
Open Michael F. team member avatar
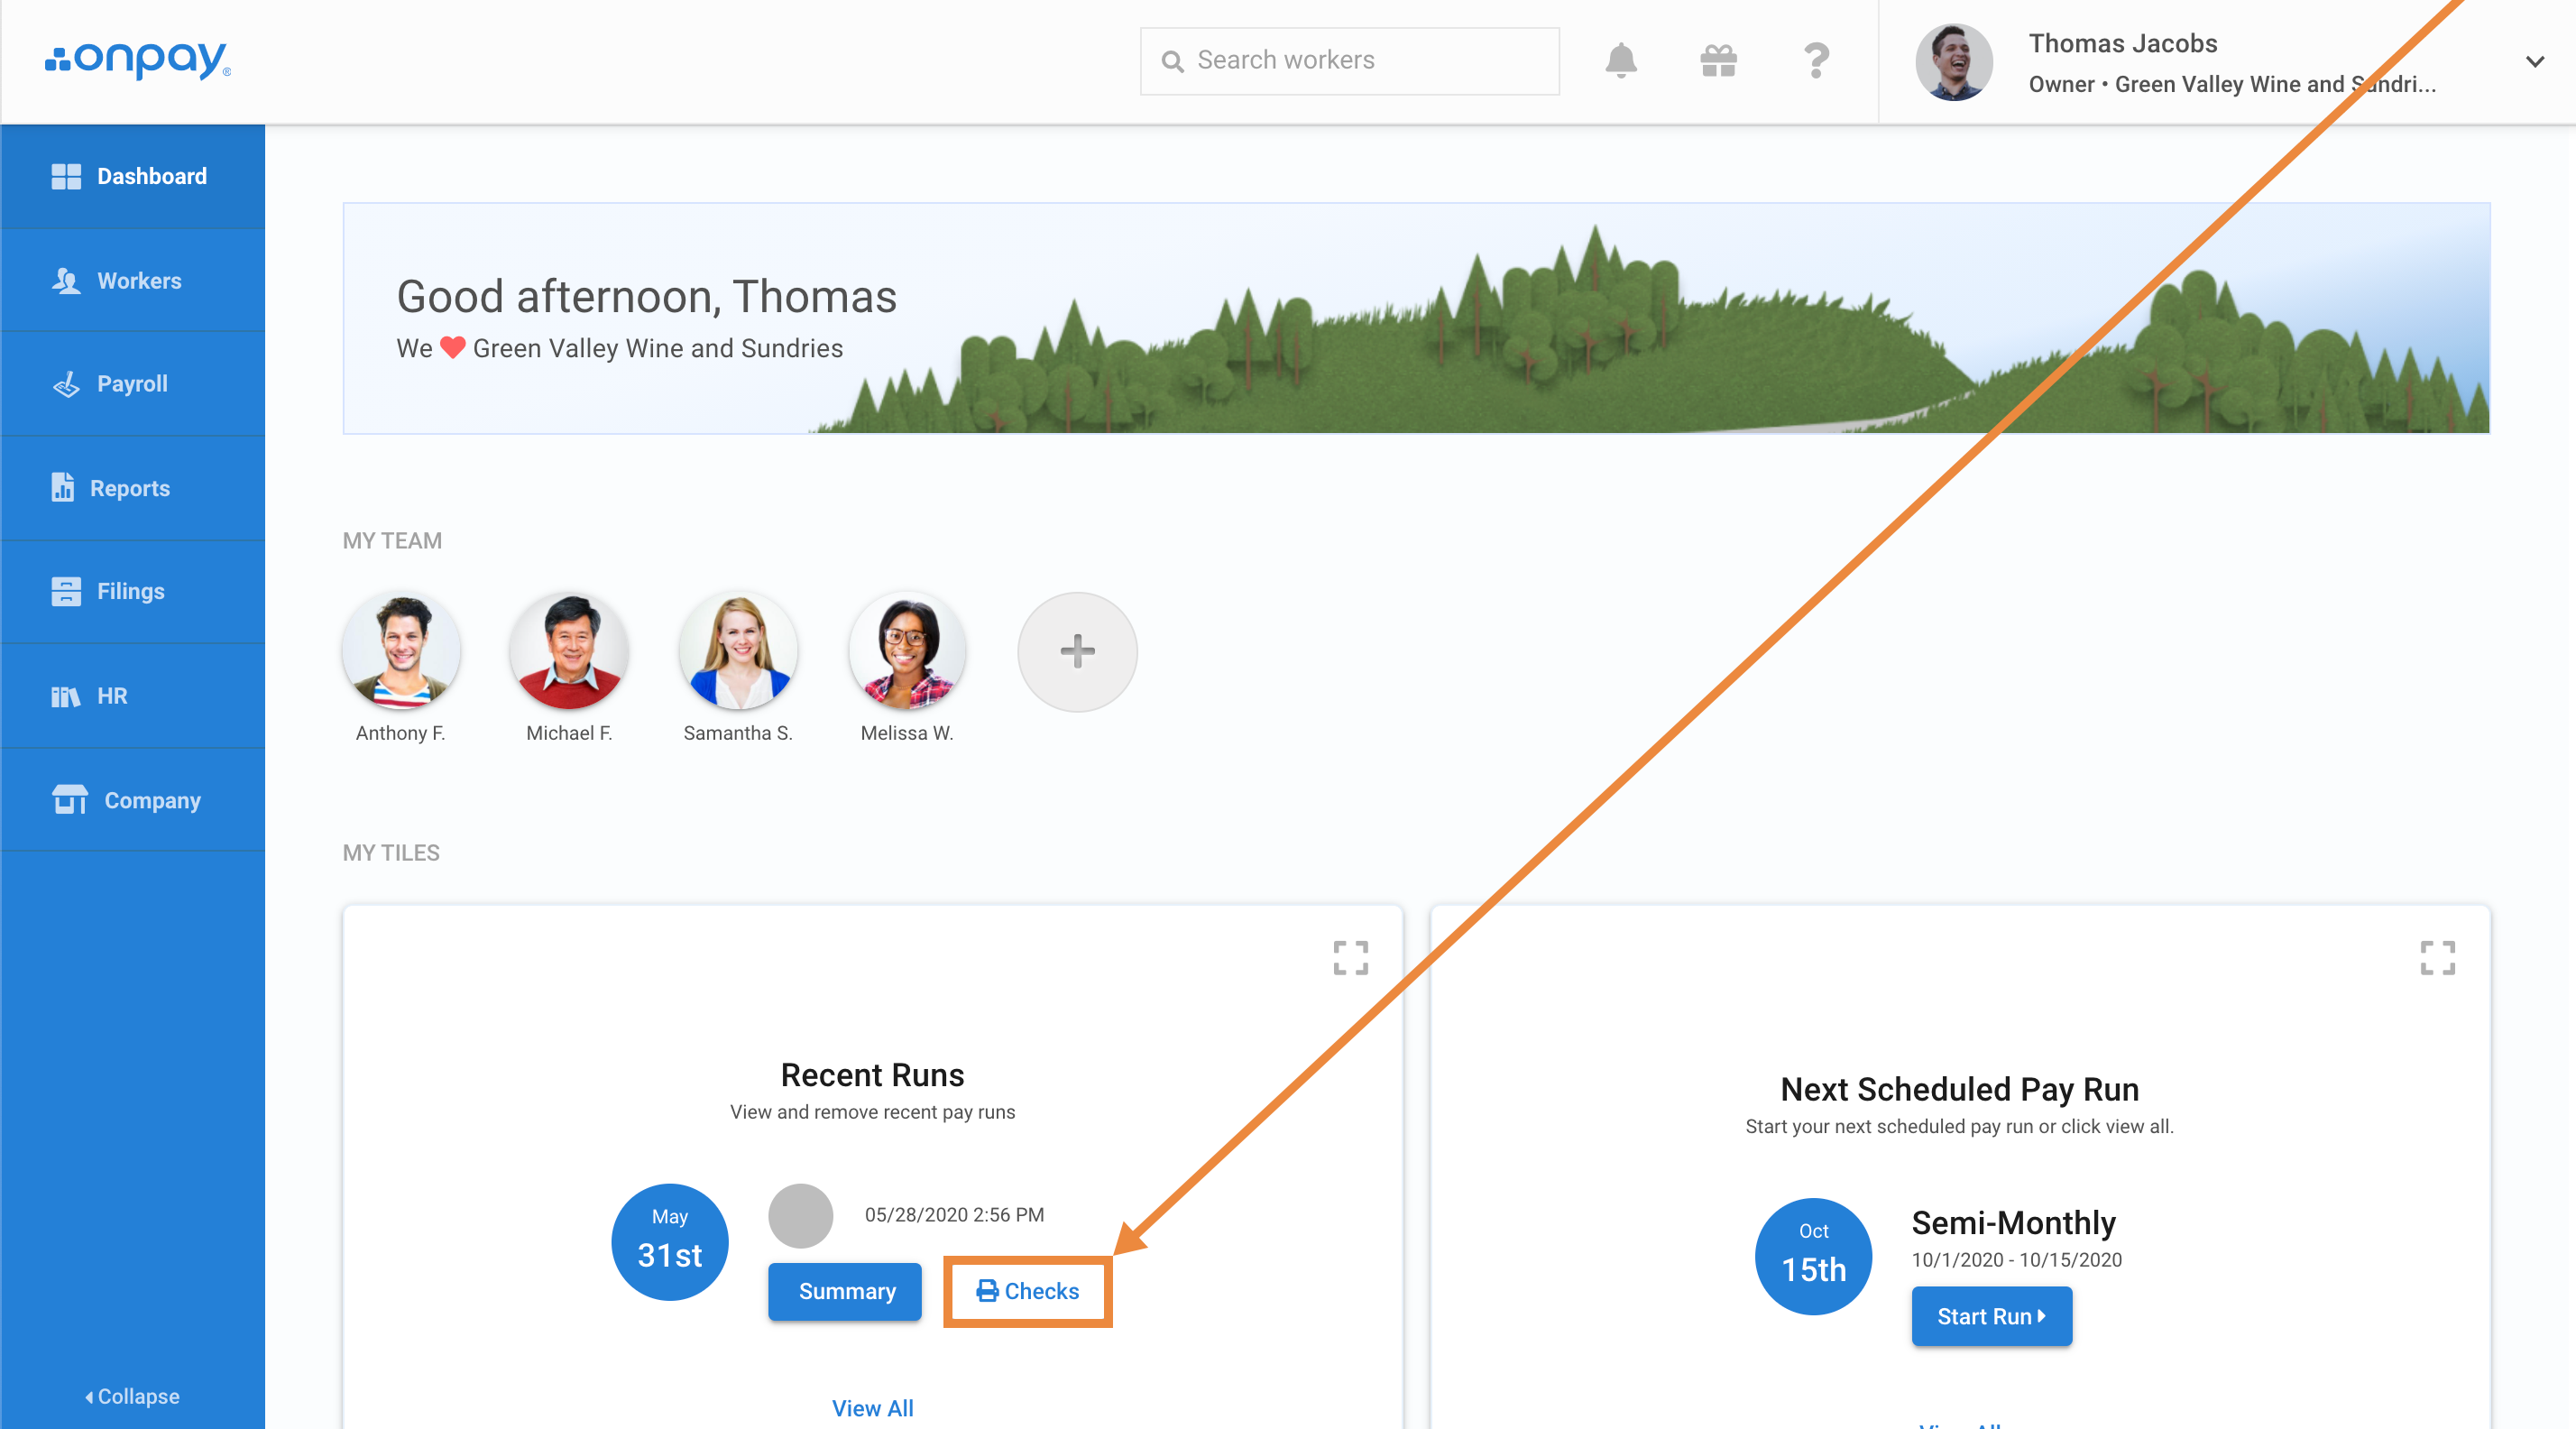[569, 651]
